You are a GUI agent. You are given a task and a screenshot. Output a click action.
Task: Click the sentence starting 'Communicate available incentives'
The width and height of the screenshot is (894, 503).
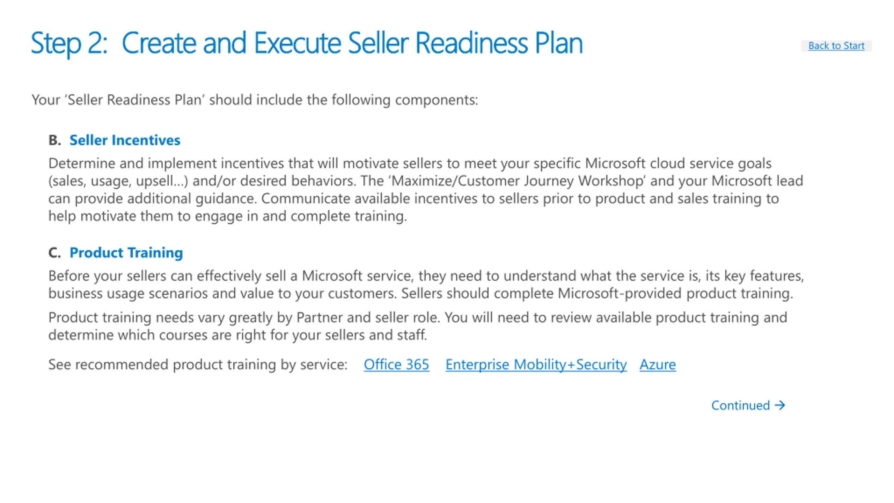click(414, 207)
